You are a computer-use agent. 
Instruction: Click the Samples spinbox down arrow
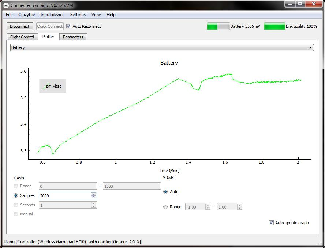pyautogui.click(x=94, y=197)
